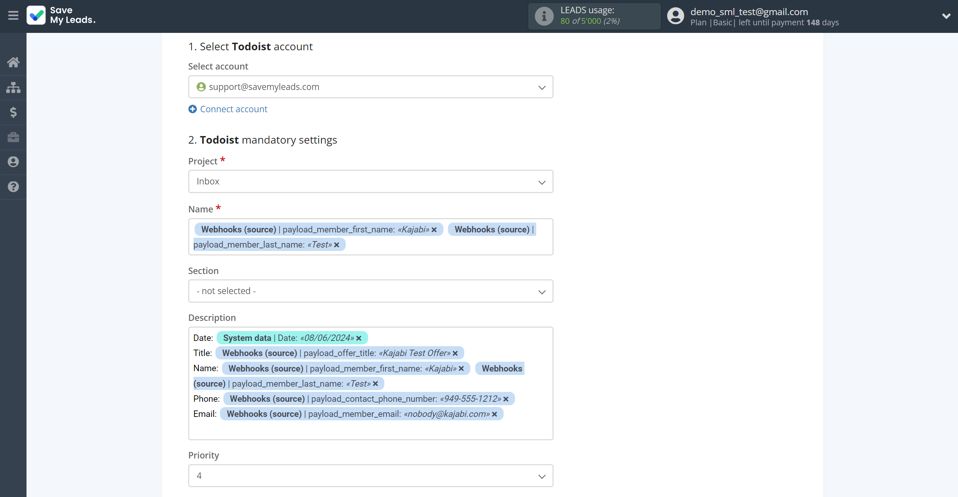Image resolution: width=958 pixels, height=497 pixels.
Task: Remove member email tag in Description
Action: 495,414
